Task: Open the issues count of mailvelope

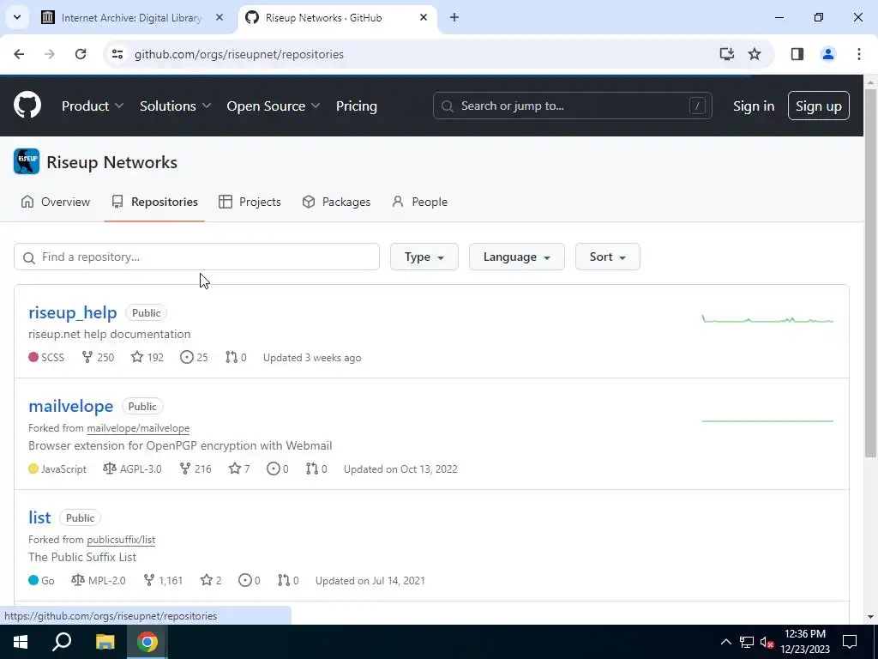Action: point(278,469)
